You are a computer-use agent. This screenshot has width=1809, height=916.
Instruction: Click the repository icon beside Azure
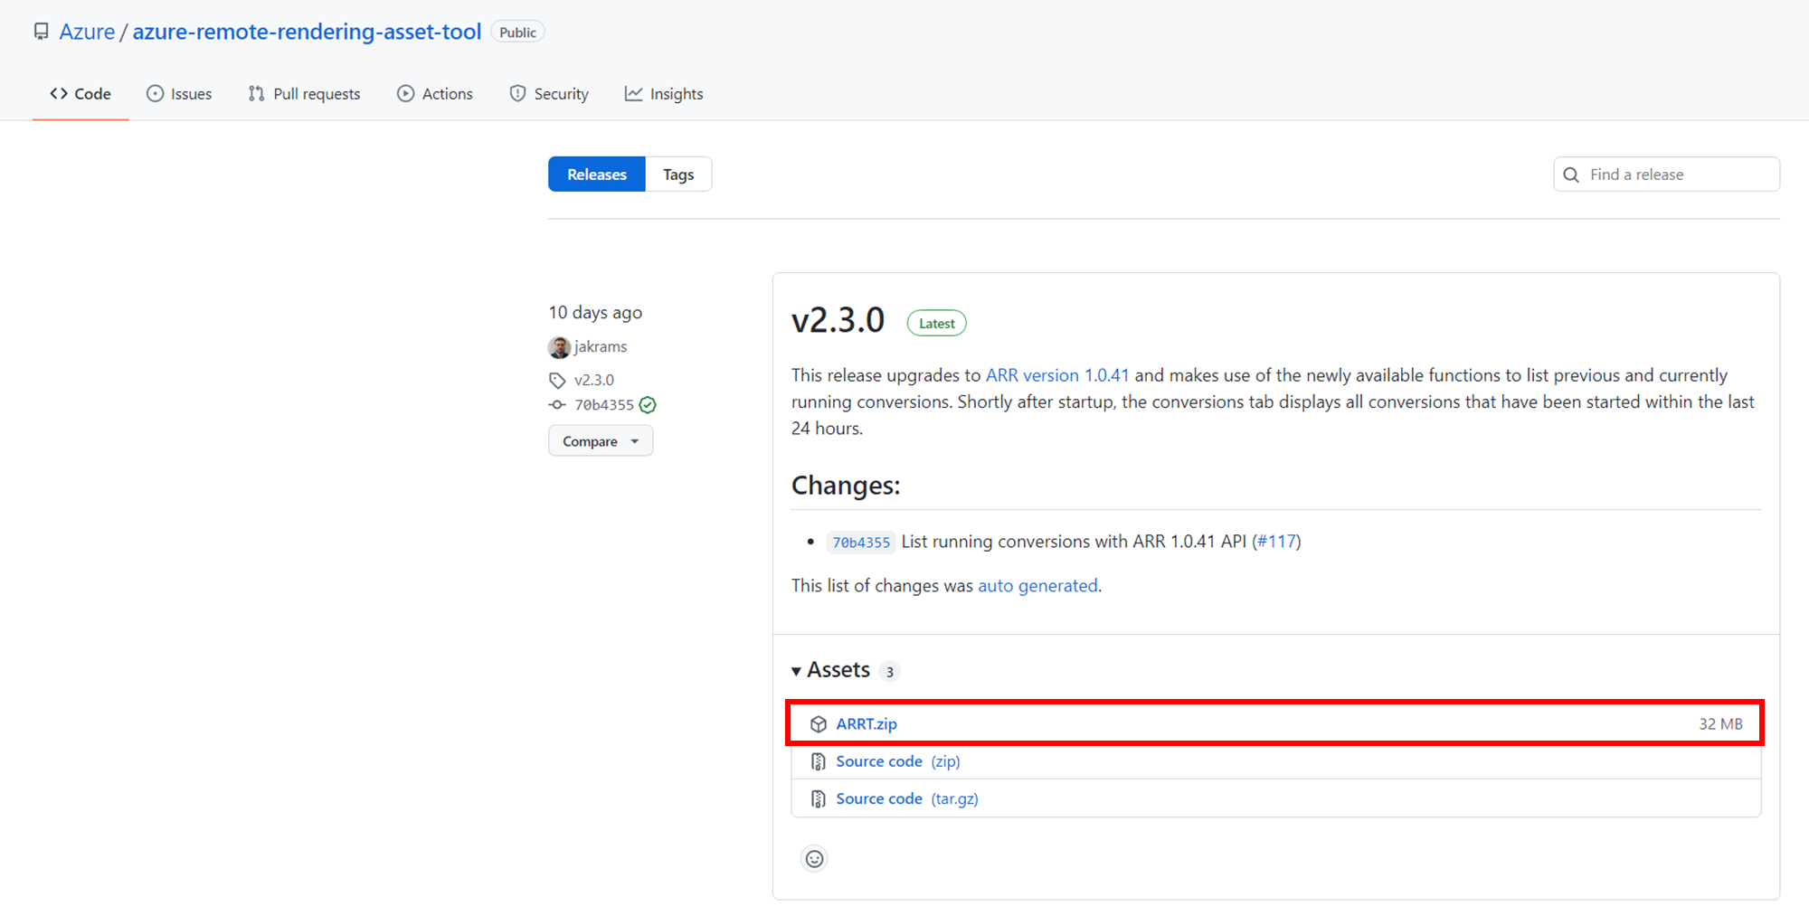pyautogui.click(x=41, y=32)
